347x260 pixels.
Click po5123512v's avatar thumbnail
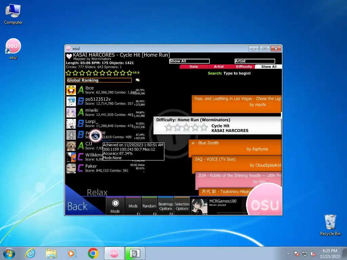coord(71,101)
